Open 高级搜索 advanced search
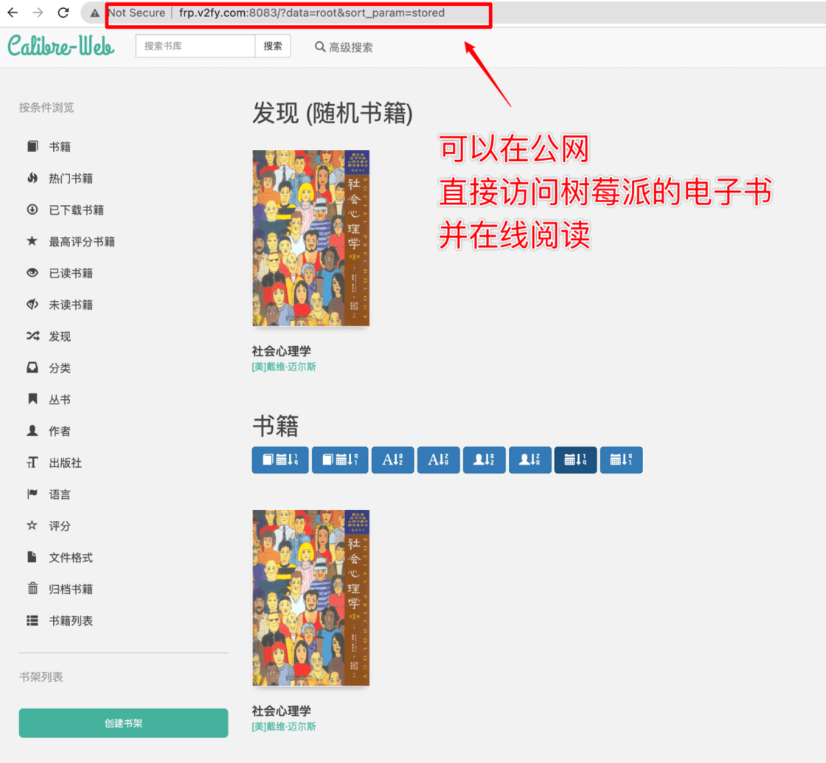Viewport: 826px width, 763px height. pos(344,47)
